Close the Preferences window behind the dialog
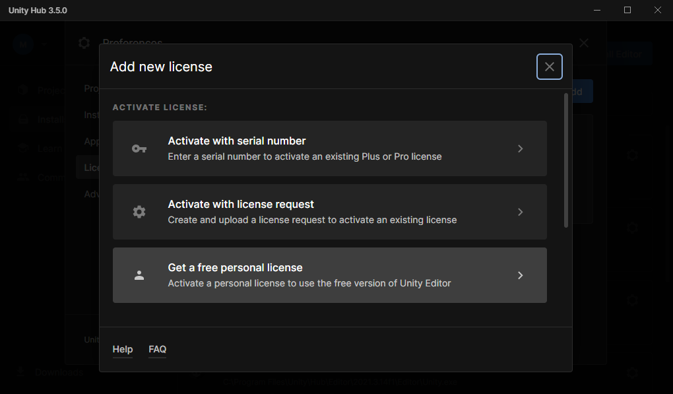Viewport: 673px width, 394px height. point(584,43)
